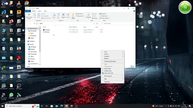The image size is (193, 108).
Task: Click Invert selection in ribbon
Action: (x=104, y=18)
